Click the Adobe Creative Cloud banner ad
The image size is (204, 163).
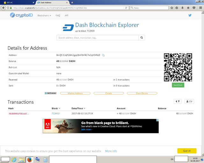(x=101, y=126)
